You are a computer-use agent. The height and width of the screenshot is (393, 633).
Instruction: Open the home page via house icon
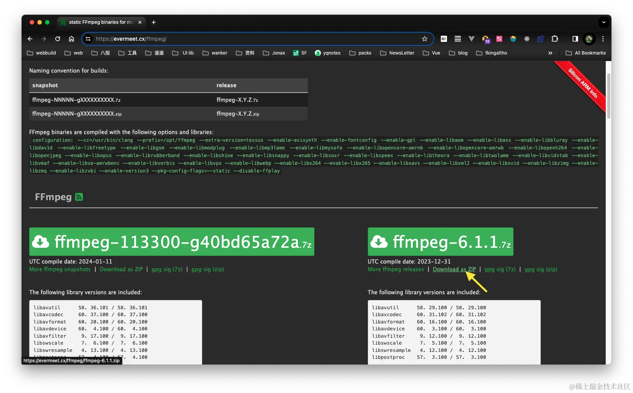coord(71,39)
